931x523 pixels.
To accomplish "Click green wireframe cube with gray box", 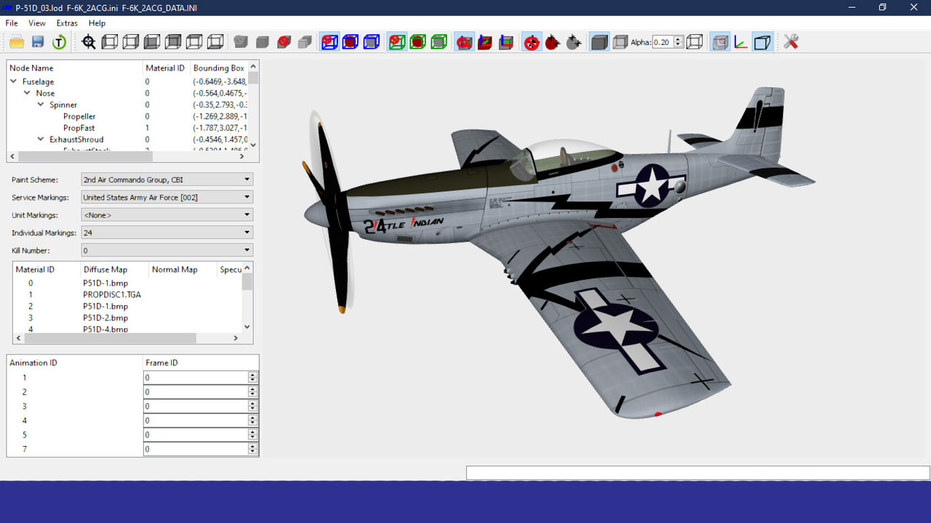I will coord(439,42).
